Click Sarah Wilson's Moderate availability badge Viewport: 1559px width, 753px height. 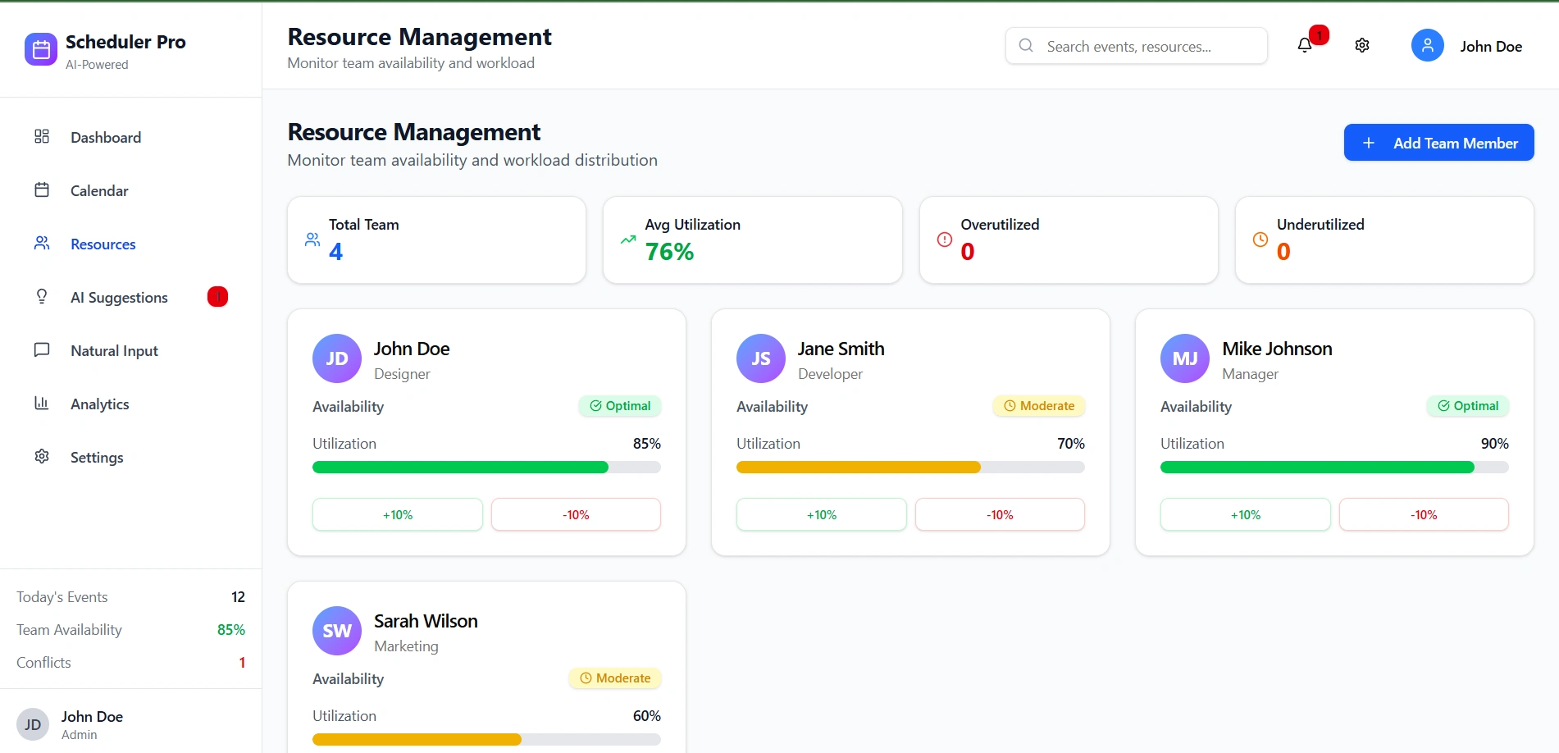615,678
